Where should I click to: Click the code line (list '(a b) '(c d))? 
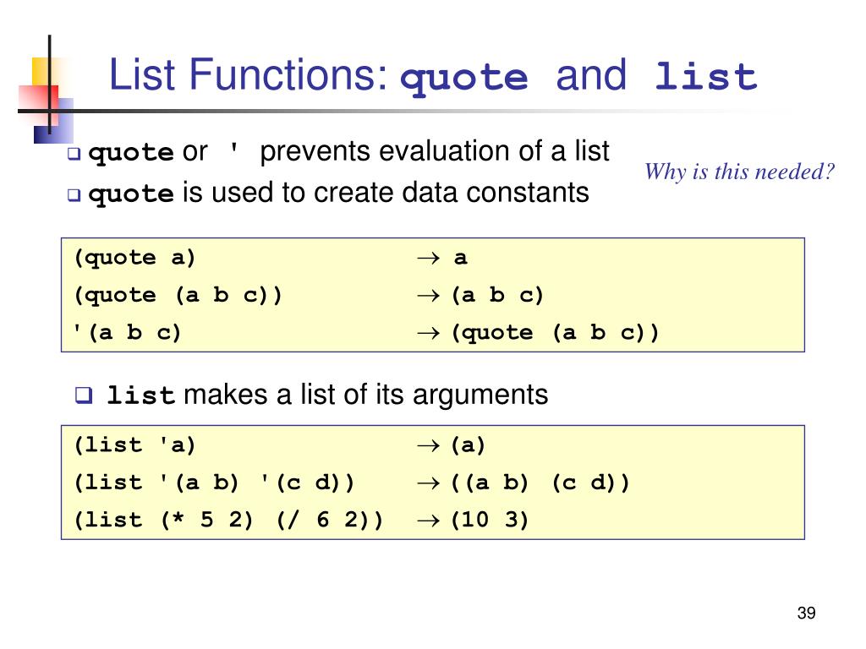(x=215, y=483)
